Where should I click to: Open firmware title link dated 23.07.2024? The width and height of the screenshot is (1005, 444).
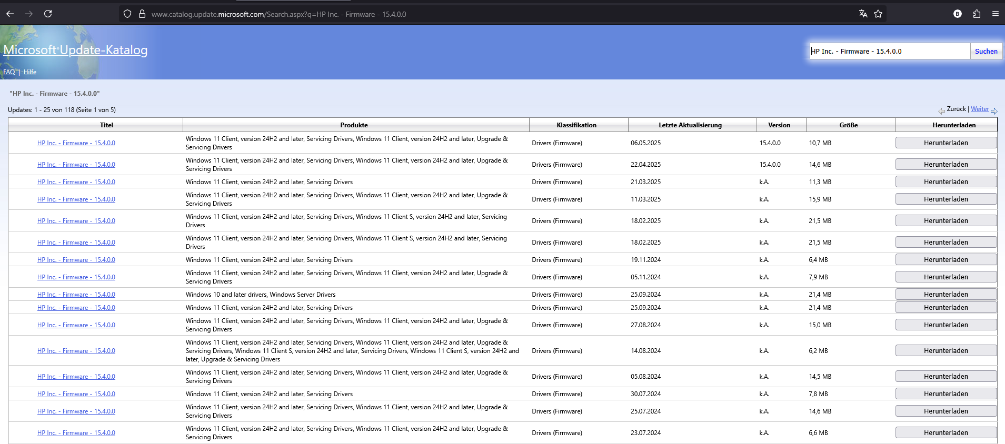click(76, 433)
